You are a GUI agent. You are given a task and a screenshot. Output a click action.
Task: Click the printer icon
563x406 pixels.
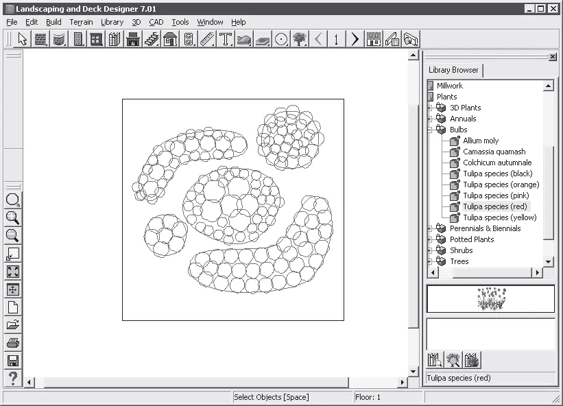12,343
